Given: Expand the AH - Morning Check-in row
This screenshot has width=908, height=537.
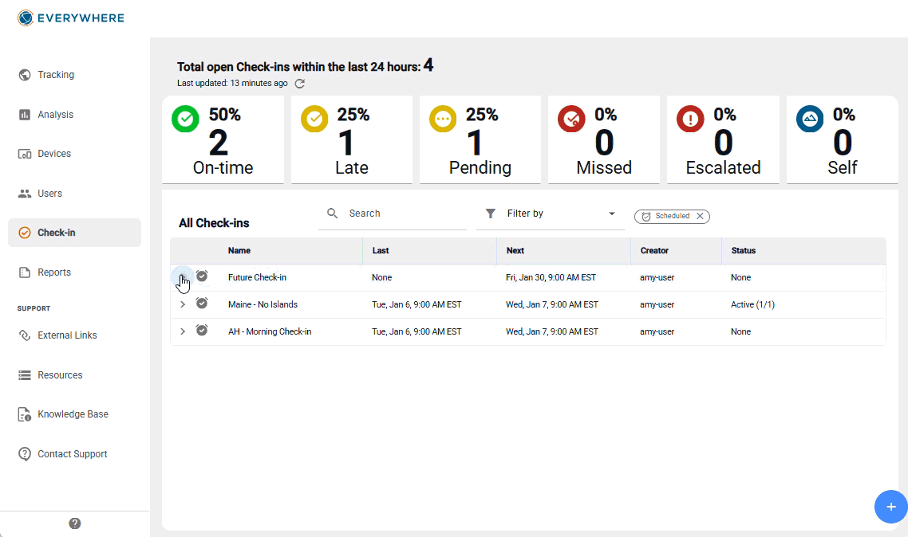Looking at the screenshot, I should pos(183,331).
